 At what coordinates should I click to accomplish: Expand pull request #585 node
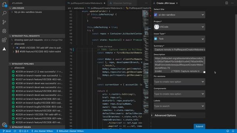(x=13, y=48)
